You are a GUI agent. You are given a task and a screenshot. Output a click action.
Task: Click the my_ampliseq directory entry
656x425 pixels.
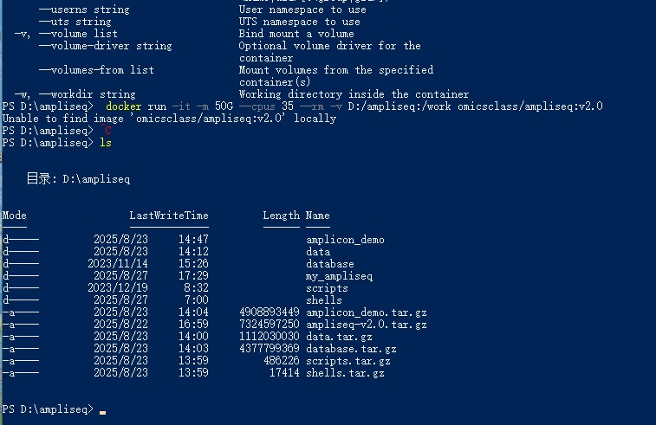pos(340,276)
